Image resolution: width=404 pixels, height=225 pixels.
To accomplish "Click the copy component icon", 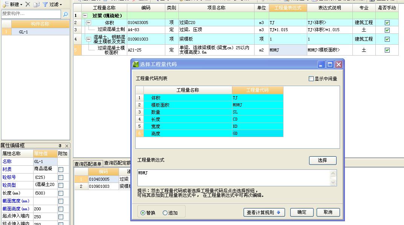I will point(37,5).
